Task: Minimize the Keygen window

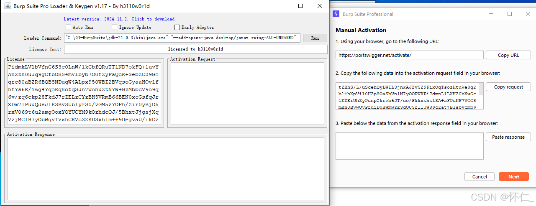Action: tap(281, 6)
